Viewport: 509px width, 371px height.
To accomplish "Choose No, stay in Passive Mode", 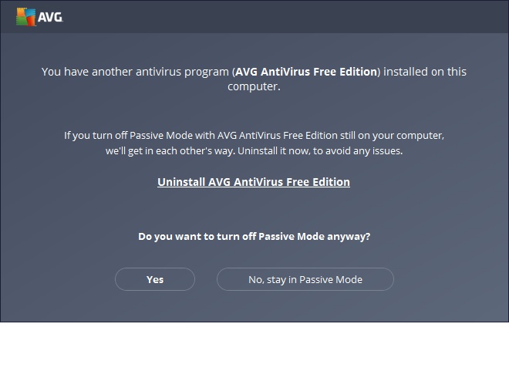I will (305, 279).
